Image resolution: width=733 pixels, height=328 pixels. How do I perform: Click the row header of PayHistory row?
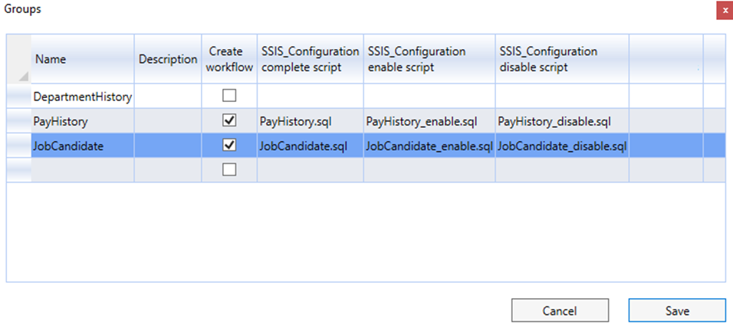19,122
